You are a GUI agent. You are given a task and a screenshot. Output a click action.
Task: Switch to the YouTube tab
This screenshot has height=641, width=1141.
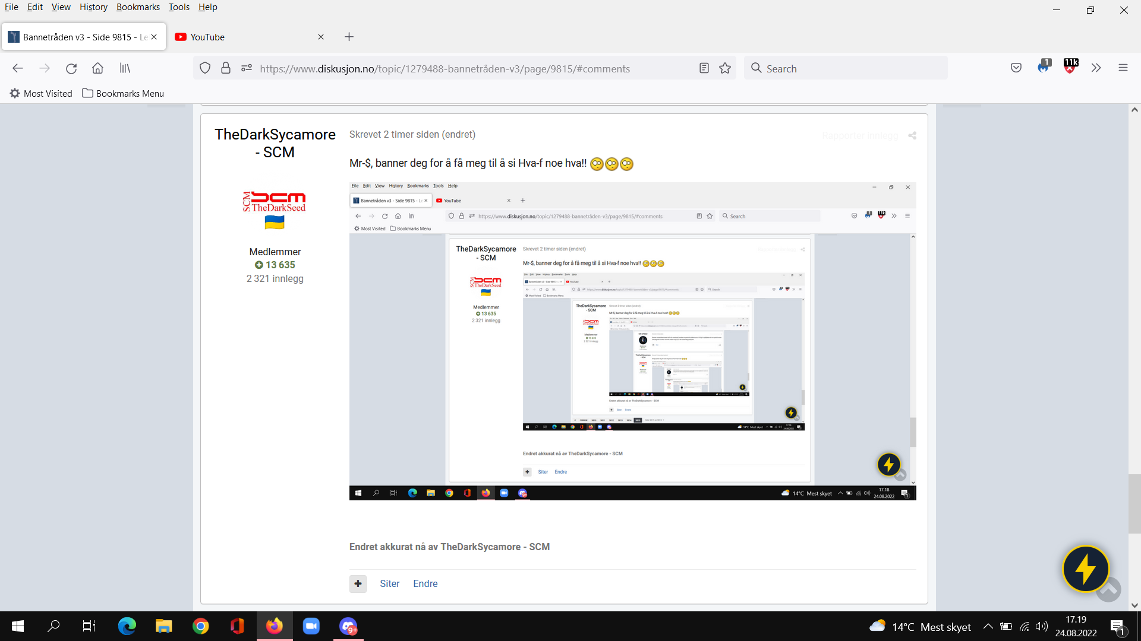tap(250, 37)
